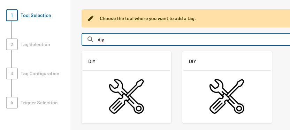Select the second DIY card title
290x130 pixels.
click(x=192, y=61)
